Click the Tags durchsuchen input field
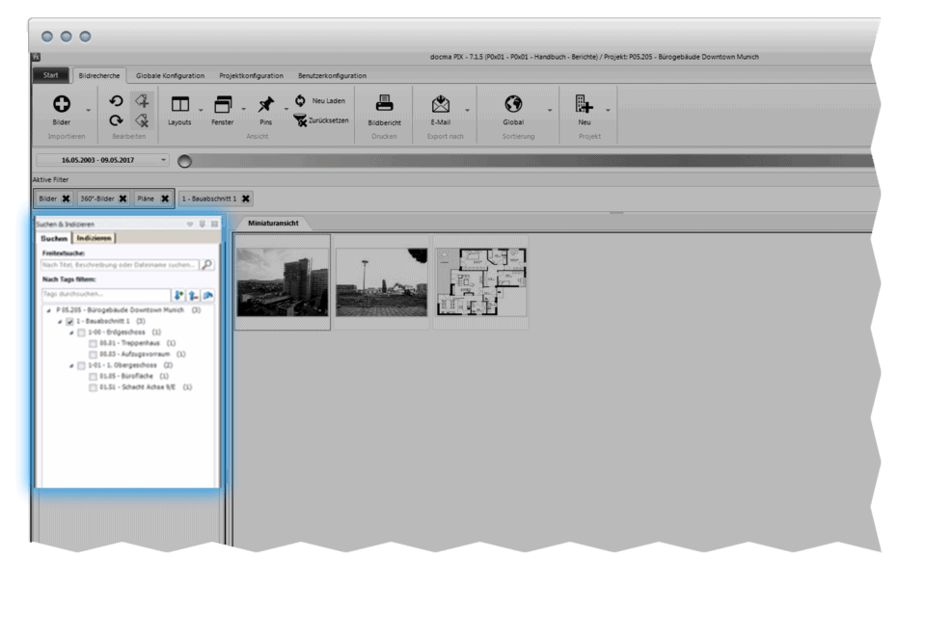This screenshot has height=638, width=926. click(x=106, y=295)
